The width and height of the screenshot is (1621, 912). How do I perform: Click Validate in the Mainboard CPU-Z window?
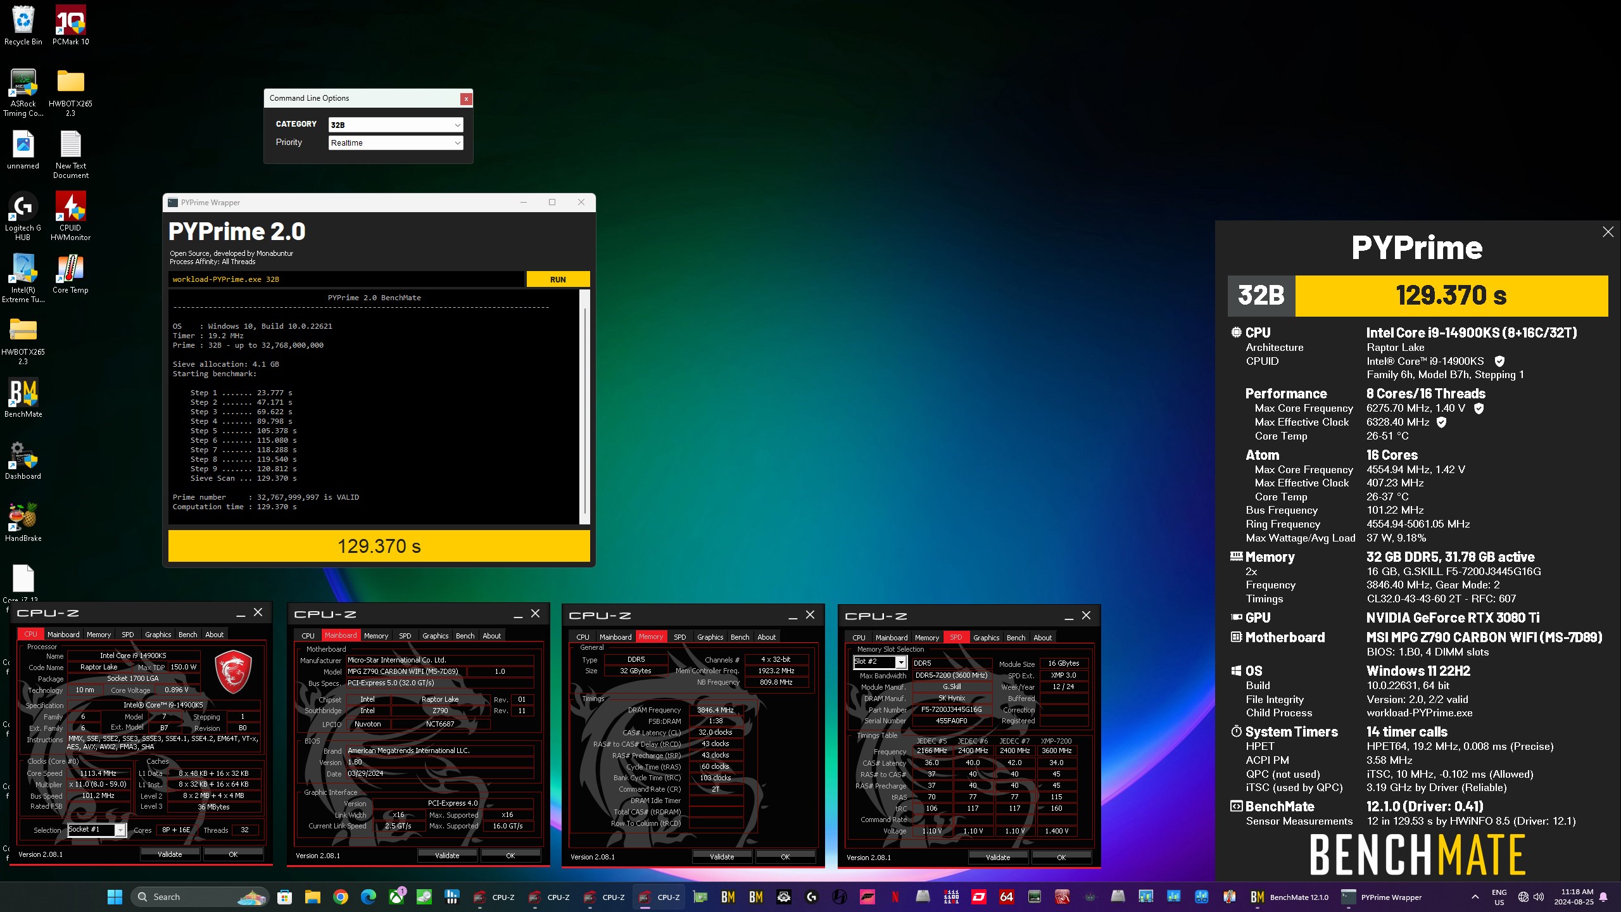[447, 856]
